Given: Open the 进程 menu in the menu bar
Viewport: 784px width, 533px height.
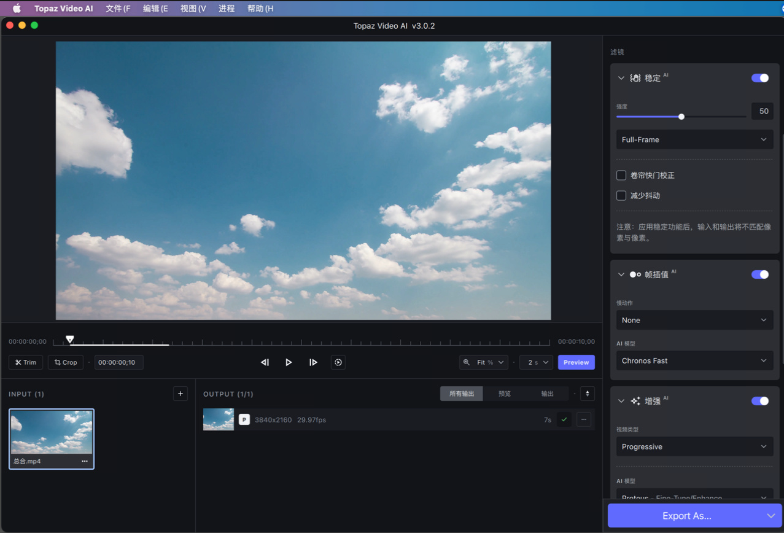Looking at the screenshot, I should coord(227,9).
